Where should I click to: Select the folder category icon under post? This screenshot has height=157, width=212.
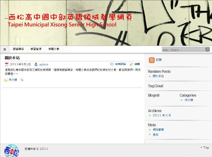click(x=6, y=80)
